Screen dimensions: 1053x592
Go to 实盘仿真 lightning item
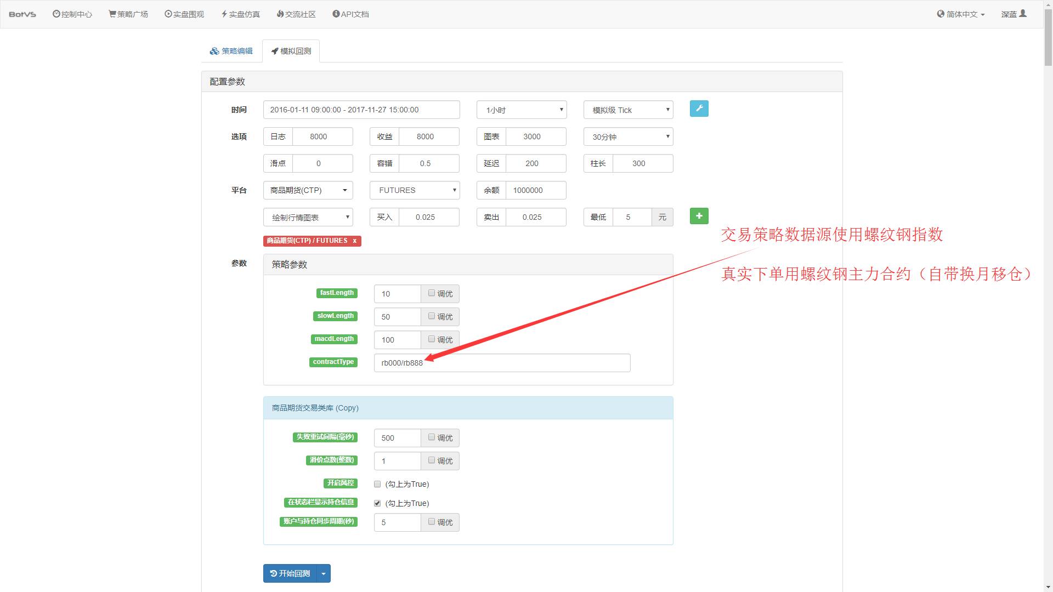(241, 14)
